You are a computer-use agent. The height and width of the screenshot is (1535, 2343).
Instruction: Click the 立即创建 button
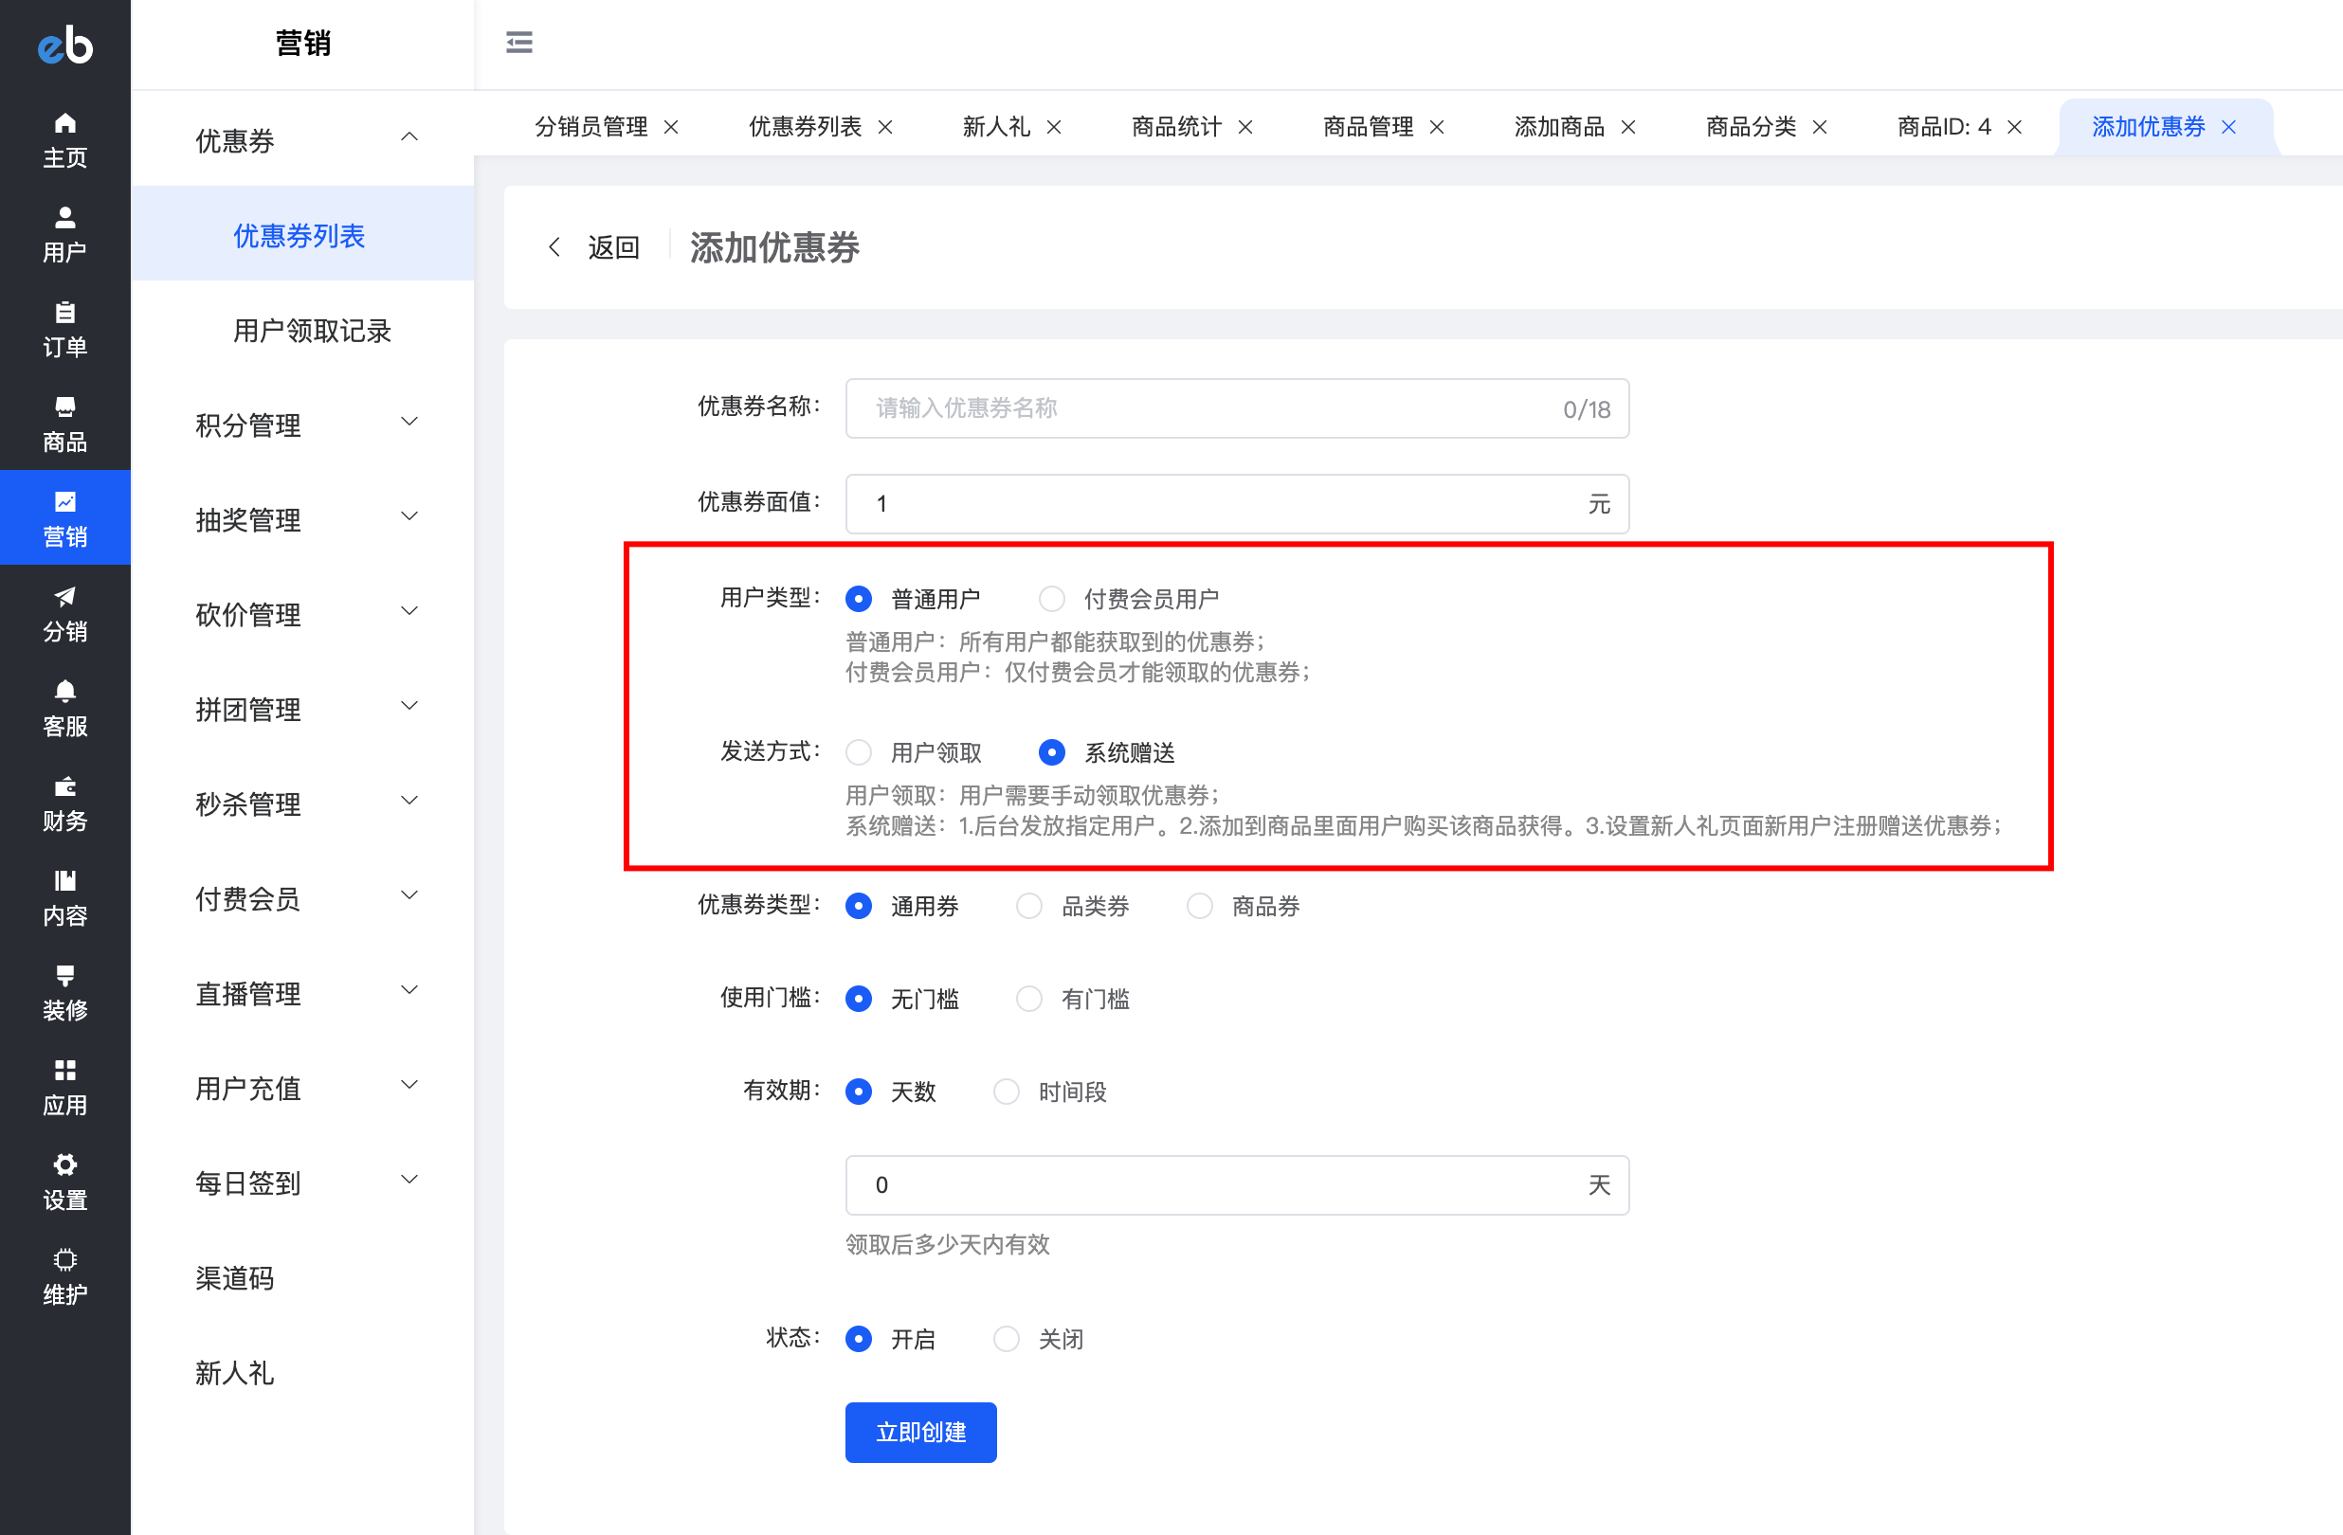pos(919,1432)
